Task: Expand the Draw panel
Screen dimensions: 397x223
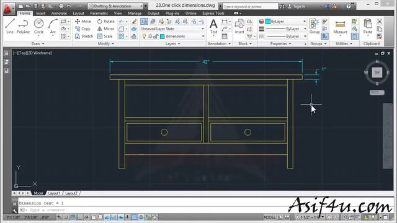Action: click(38, 44)
